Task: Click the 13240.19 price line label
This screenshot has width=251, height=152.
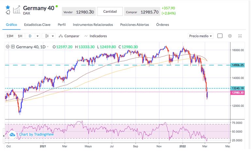Action: [238, 88]
